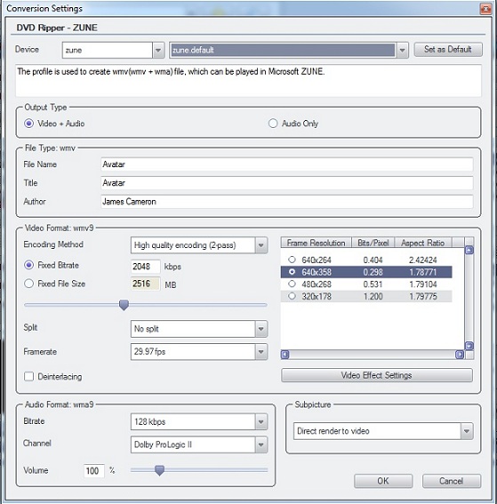Enable the Deinterlacing checkbox

29,376
